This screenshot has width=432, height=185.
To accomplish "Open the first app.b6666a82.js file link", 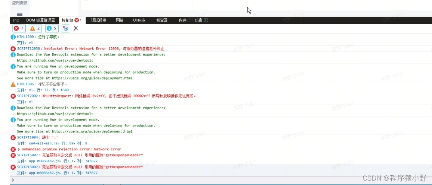I will pyautogui.click(x=45, y=161).
